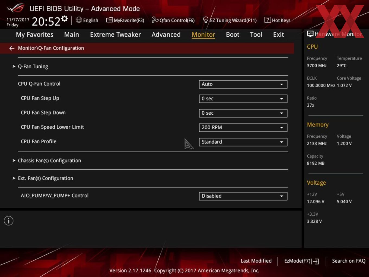Image resolution: width=369 pixels, height=277 pixels.
Task: Click the BCLK value 100.0000 MHz
Action: (321, 85)
